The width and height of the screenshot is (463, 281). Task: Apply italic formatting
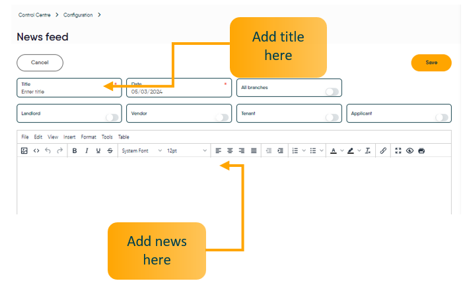click(87, 151)
